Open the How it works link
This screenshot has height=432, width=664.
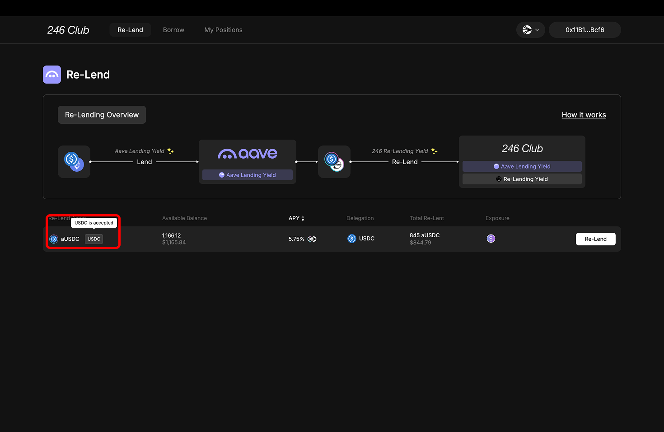(584, 115)
